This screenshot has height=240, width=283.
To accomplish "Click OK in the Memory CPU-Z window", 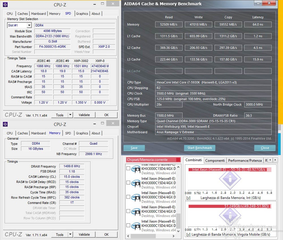I will click(106, 234).
